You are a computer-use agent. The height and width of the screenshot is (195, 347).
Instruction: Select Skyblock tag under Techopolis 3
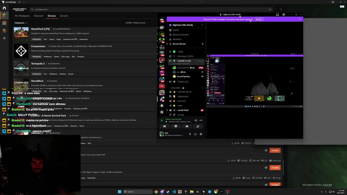pyautogui.click(x=63, y=74)
